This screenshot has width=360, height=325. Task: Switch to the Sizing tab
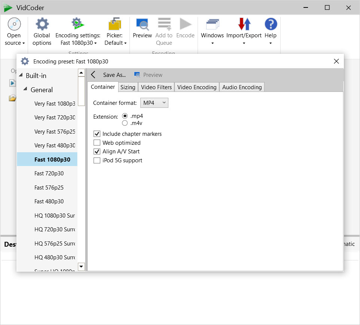click(x=128, y=87)
